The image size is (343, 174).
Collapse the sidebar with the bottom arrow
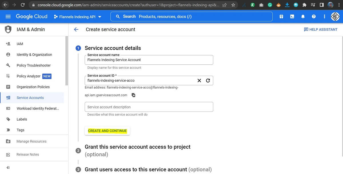tap(8, 167)
